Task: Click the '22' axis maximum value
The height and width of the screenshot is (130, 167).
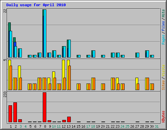Action: pos(5,11)
